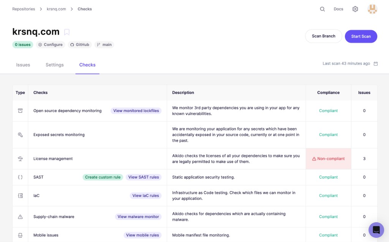The width and height of the screenshot is (389, 242).
Task: Click Open source dependency monitoring label
Action: (68, 111)
